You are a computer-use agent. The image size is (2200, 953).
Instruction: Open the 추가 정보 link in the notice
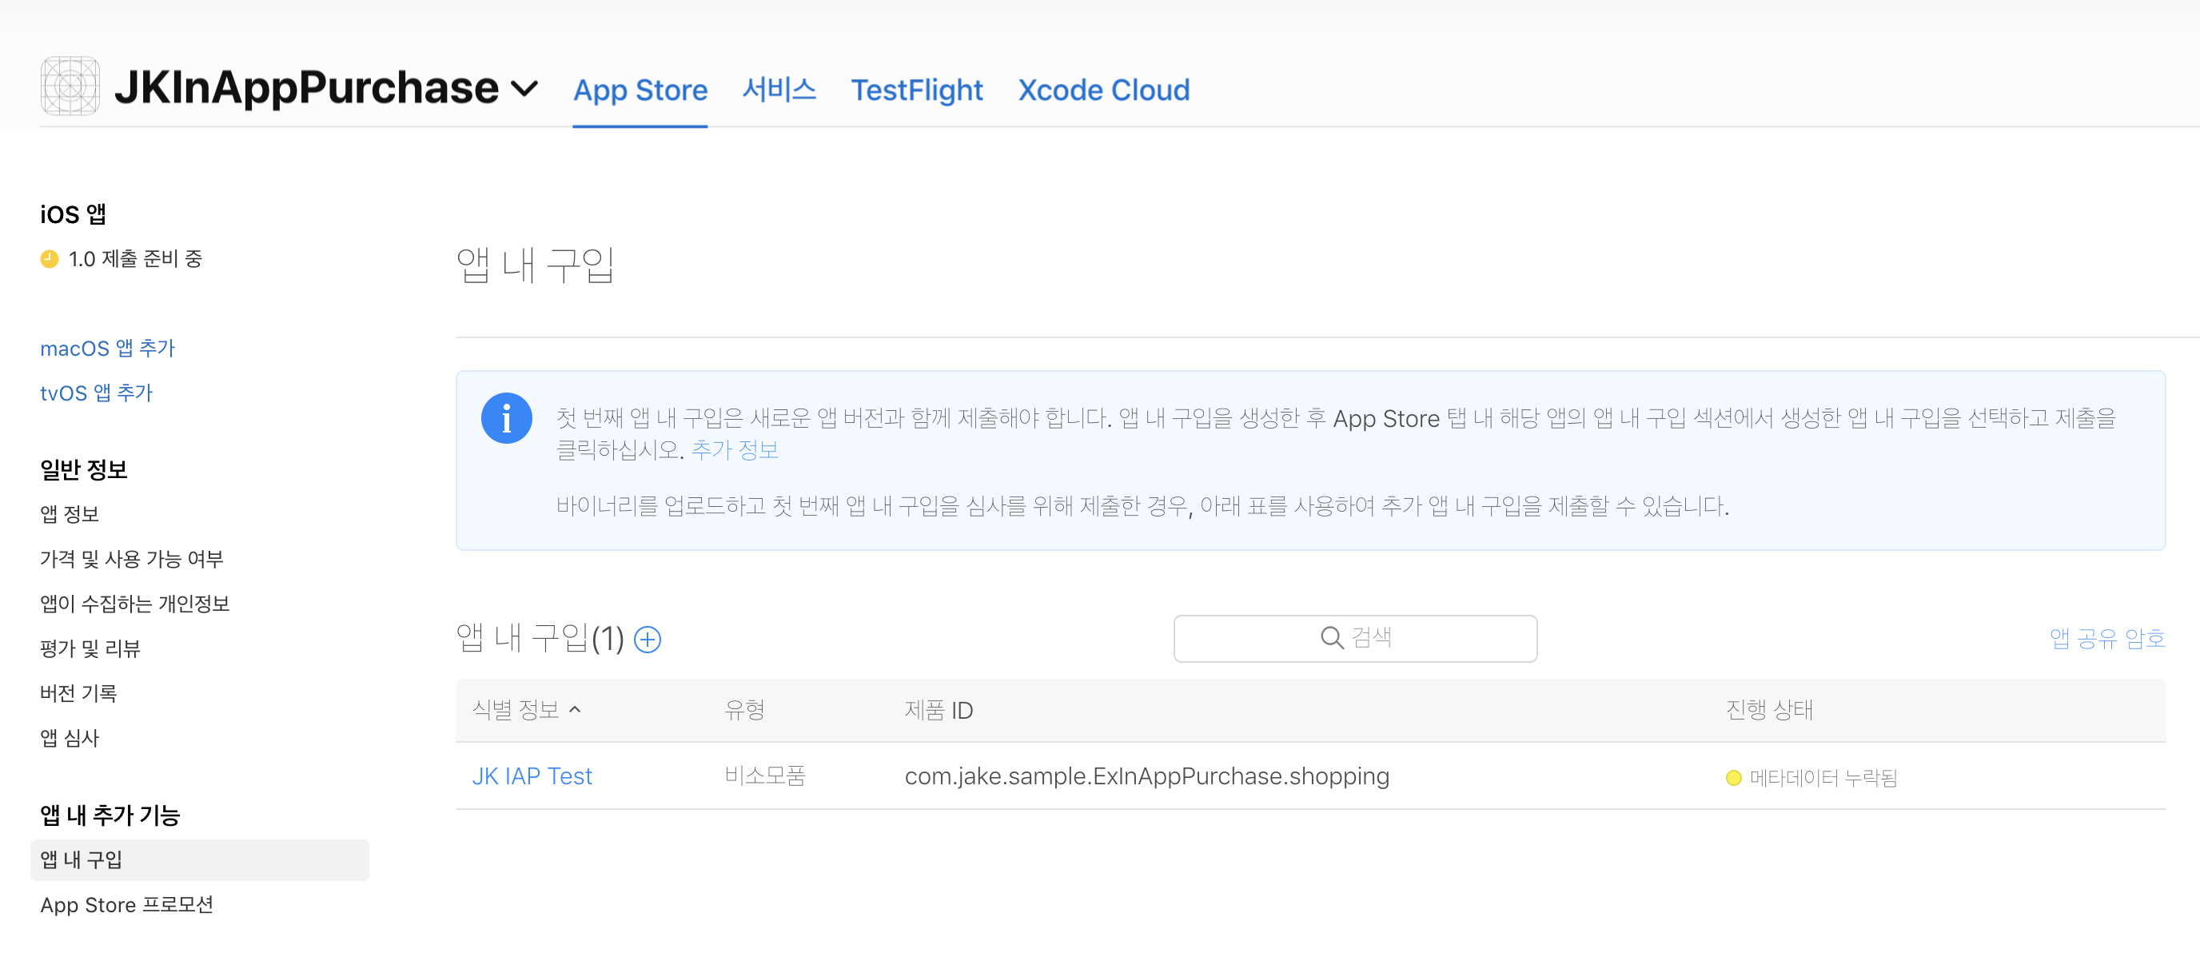click(x=735, y=450)
